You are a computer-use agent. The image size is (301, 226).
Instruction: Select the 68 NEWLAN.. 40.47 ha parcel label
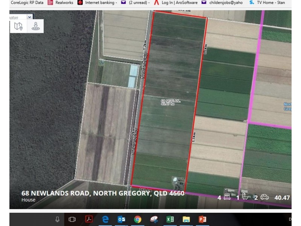pyautogui.click(x=170, y=102)
